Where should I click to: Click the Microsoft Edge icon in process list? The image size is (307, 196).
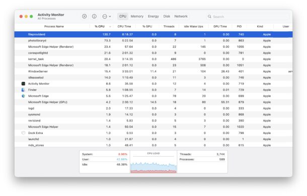pos(23,96)
